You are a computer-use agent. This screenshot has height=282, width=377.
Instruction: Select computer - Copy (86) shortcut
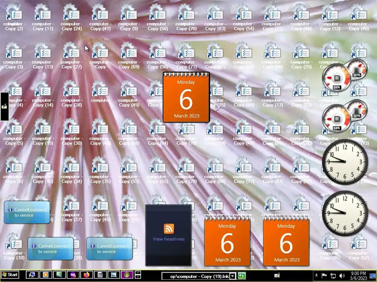[x=330, y=246]
